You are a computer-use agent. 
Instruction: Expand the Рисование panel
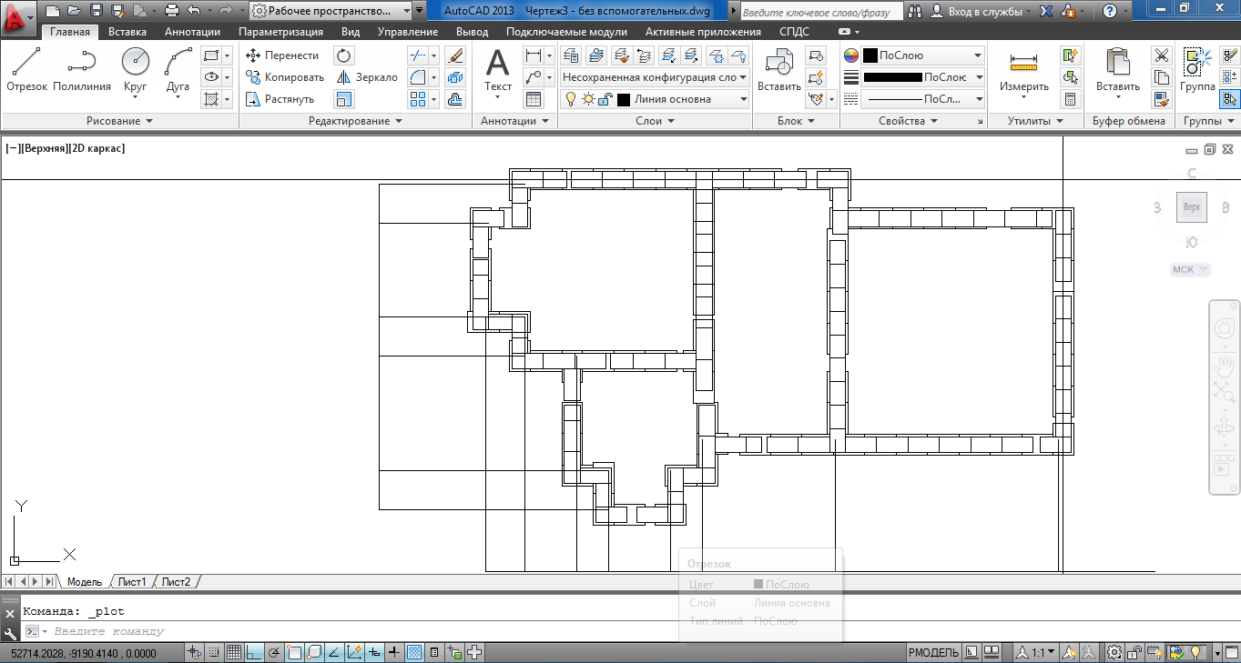[119, 121]
